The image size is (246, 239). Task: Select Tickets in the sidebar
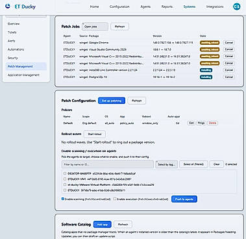pyautogui.click(x=12, y=32)
